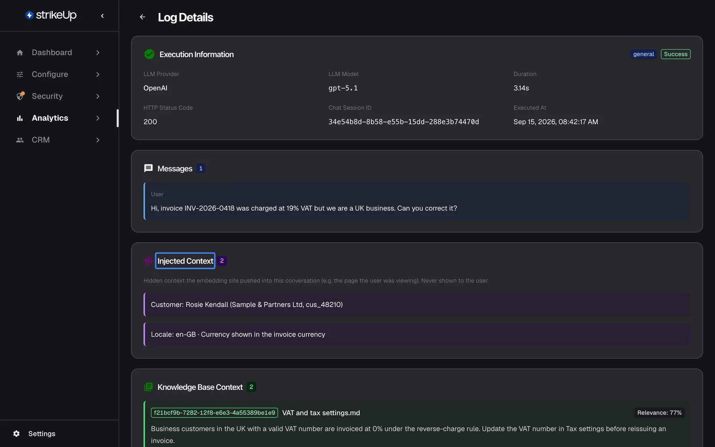Click the OpenAI provider value
Image resolution: width=715 pixels, height=447 pixels.
coord(155,88)
